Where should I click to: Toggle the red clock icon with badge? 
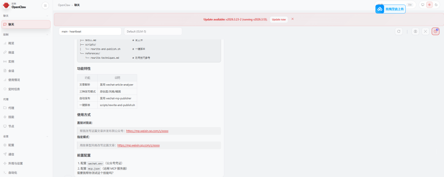(x=435, y=31)
